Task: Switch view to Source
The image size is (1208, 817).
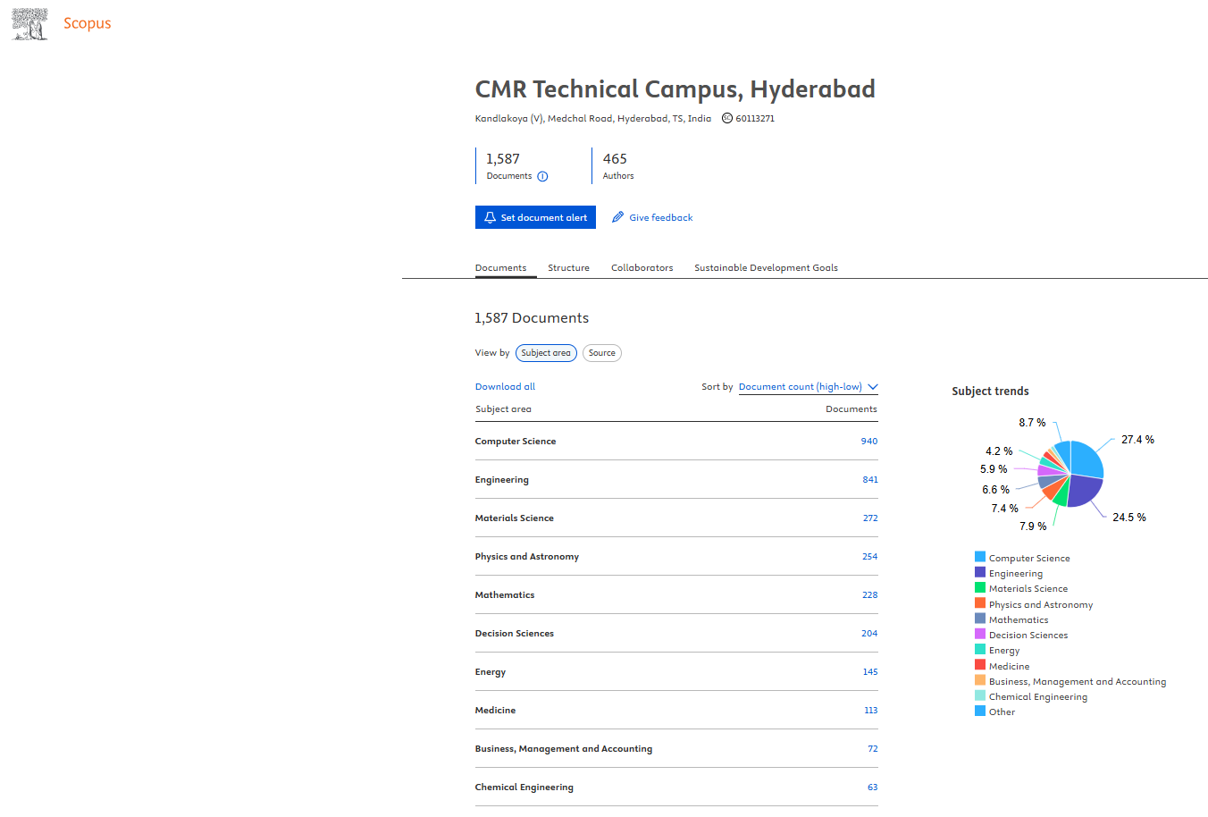Action: [x=601, y=353]
